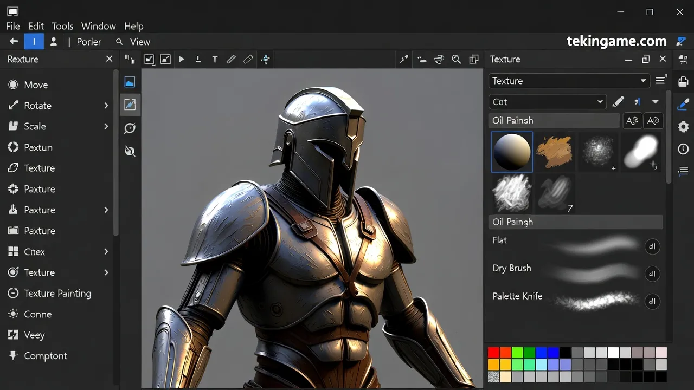This screenshot has width=694, height=390.
Task: Open the settings gear in the right sidebar
Action: 683,127
